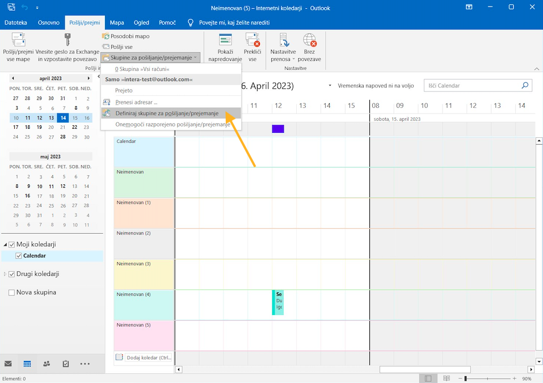Select Prejeto menu item

tap(171, 90)
